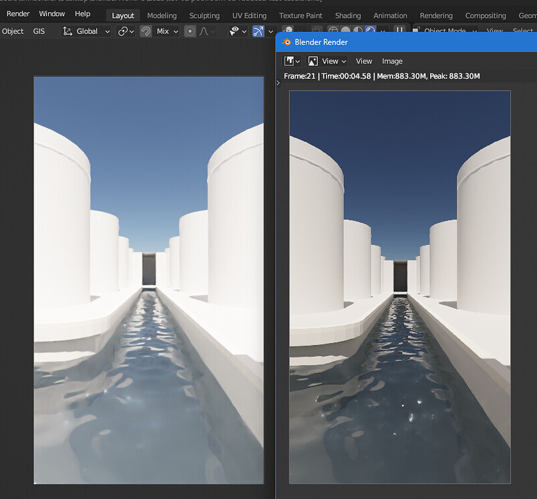The image size is (537, 499).
Task: Switch to the Modeling workspace tab
Action: coord(162,16)
